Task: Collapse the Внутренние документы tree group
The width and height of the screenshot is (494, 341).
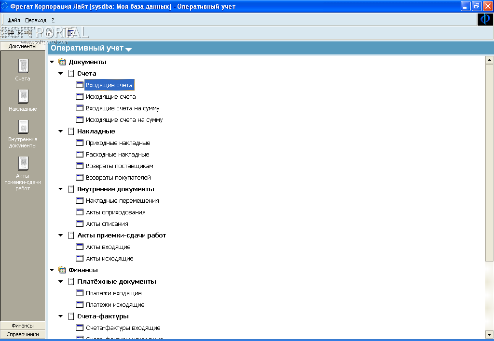Action: pos(60,189)
